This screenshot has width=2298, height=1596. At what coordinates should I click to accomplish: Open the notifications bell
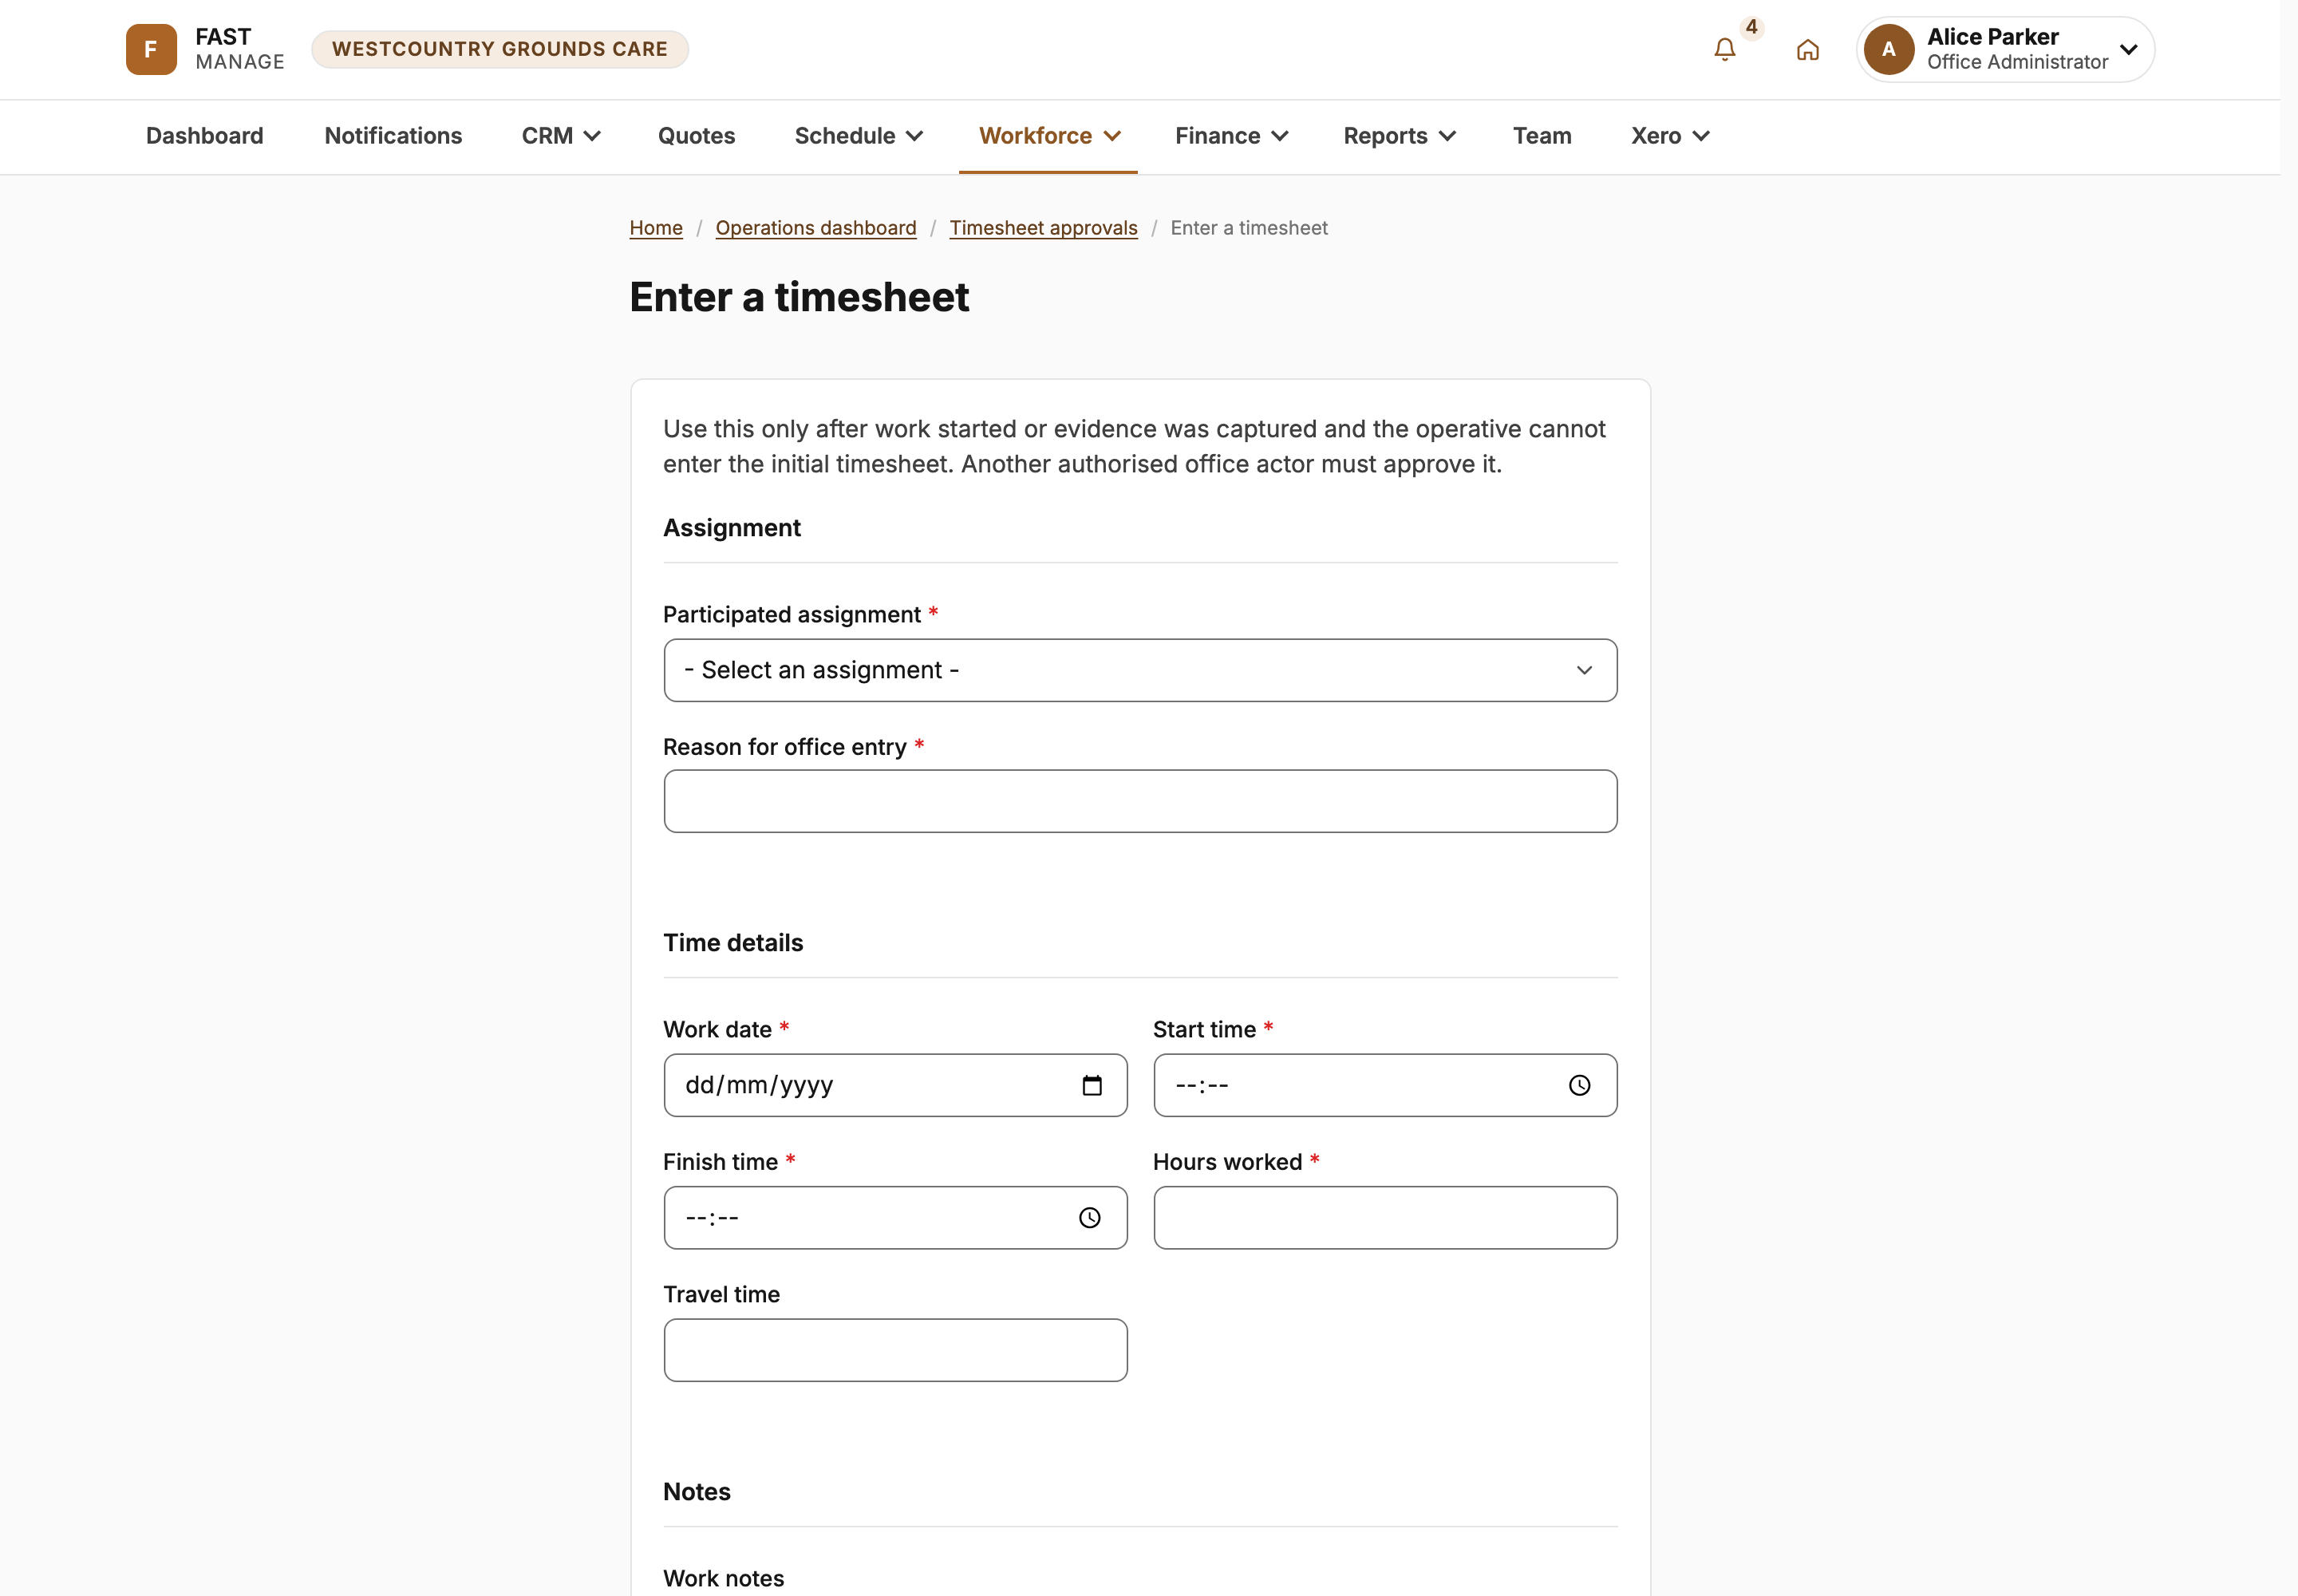coord(1724,49)
